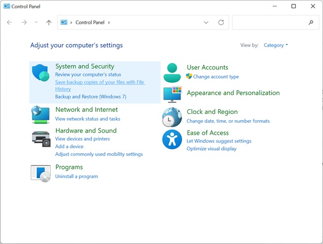Image resolution: width=323 pixels, height=244 pixels.
Task: Open the View by Category dropdown
Action: point(275,45)
